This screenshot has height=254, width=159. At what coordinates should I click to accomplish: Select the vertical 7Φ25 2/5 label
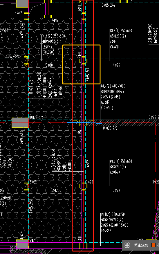click(31, 206)
